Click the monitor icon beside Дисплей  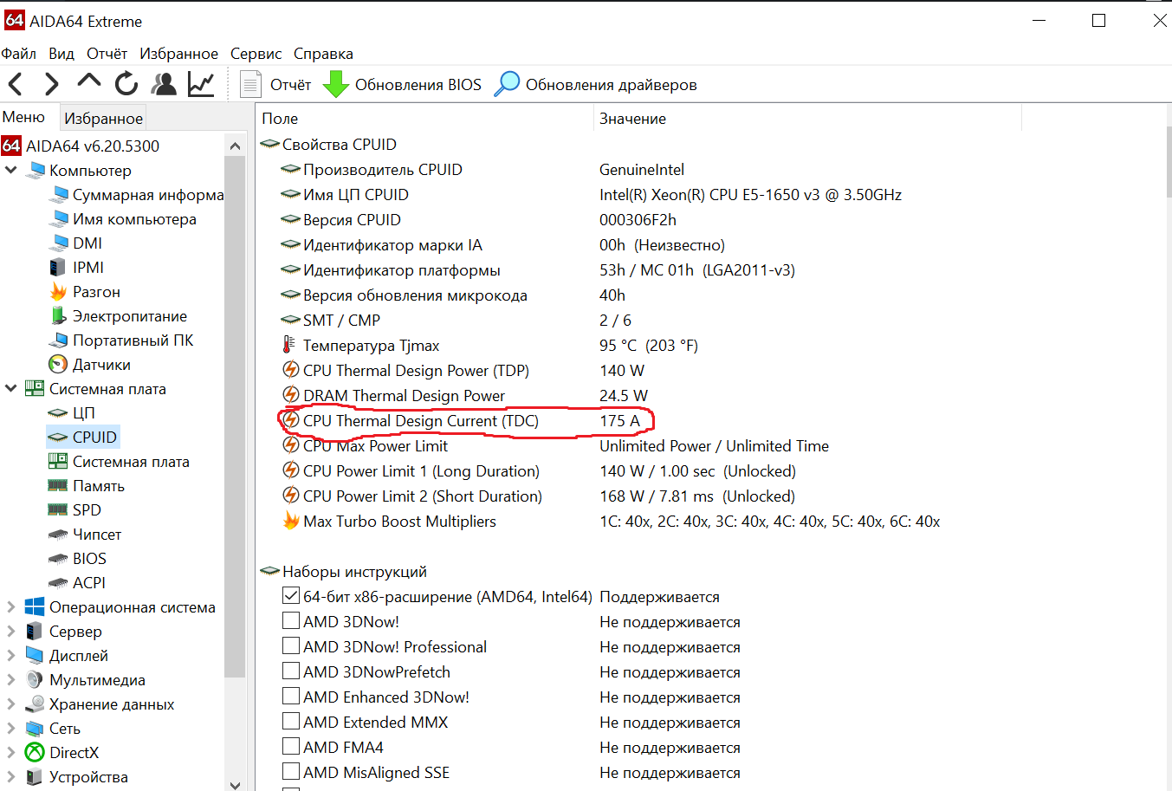(35, 656)
